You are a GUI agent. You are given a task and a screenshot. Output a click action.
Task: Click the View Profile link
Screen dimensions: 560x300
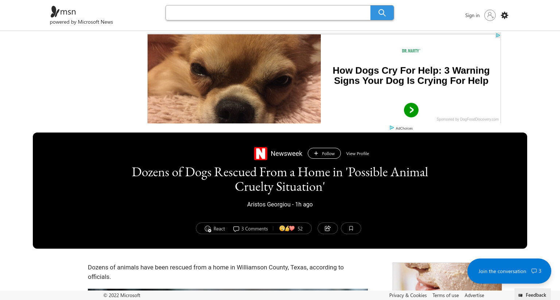(x=358, y=154)
